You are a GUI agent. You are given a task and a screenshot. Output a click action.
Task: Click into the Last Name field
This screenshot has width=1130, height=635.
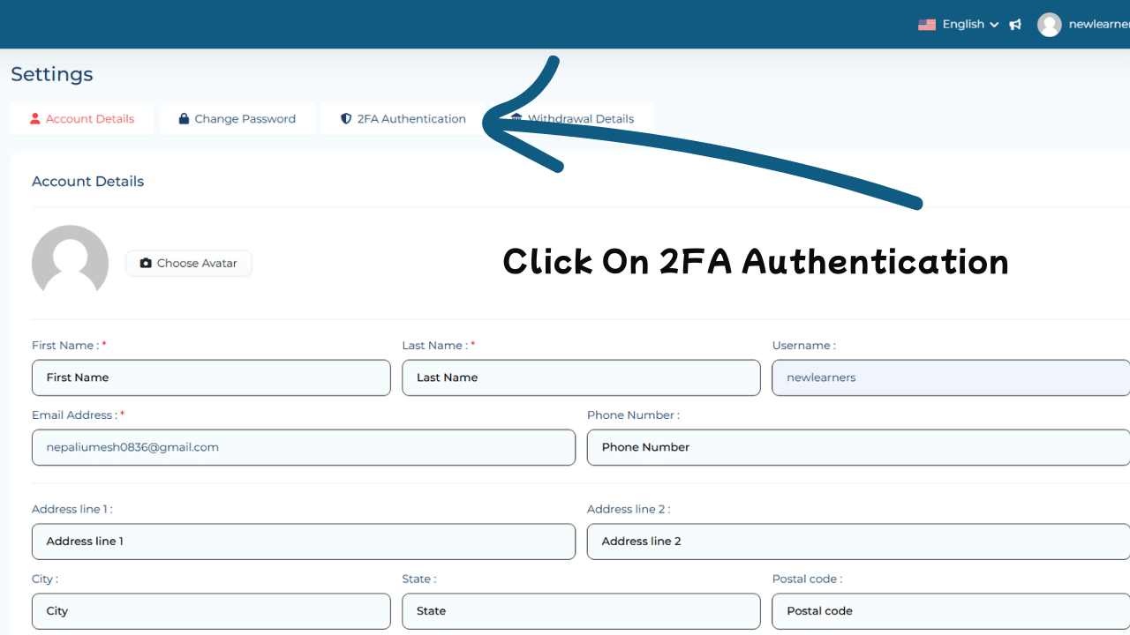point(581,377)
